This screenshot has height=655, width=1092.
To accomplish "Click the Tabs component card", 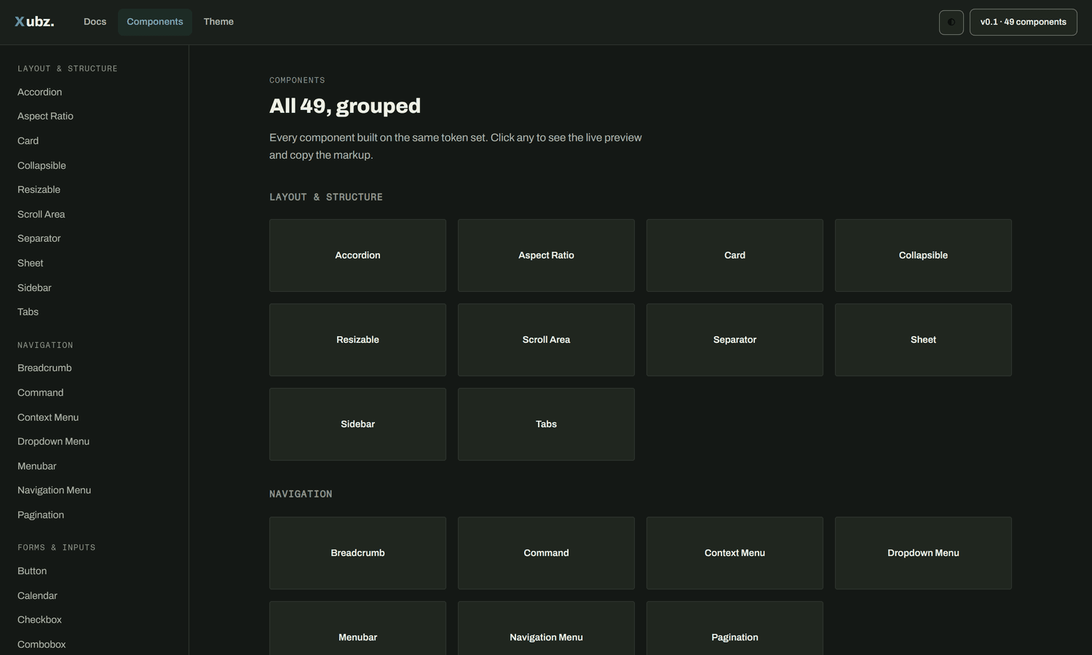I will pyautogui.click(x=546, y=424).
